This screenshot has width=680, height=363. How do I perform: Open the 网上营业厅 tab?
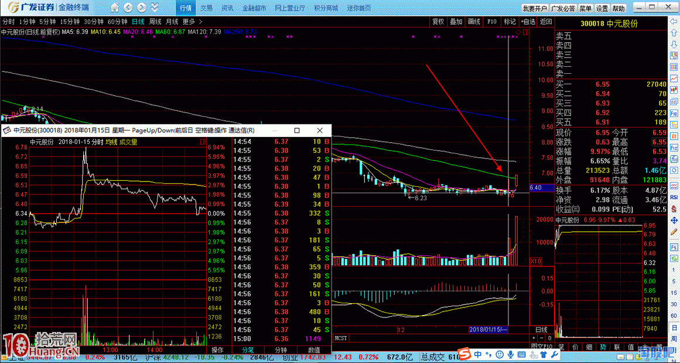[x=289, y=8]
